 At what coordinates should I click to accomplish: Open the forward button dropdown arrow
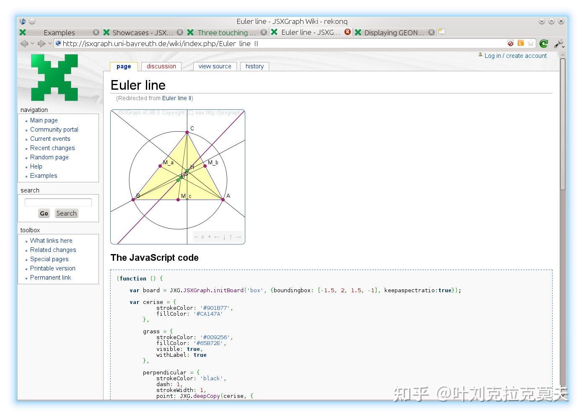tap(50, 44)
